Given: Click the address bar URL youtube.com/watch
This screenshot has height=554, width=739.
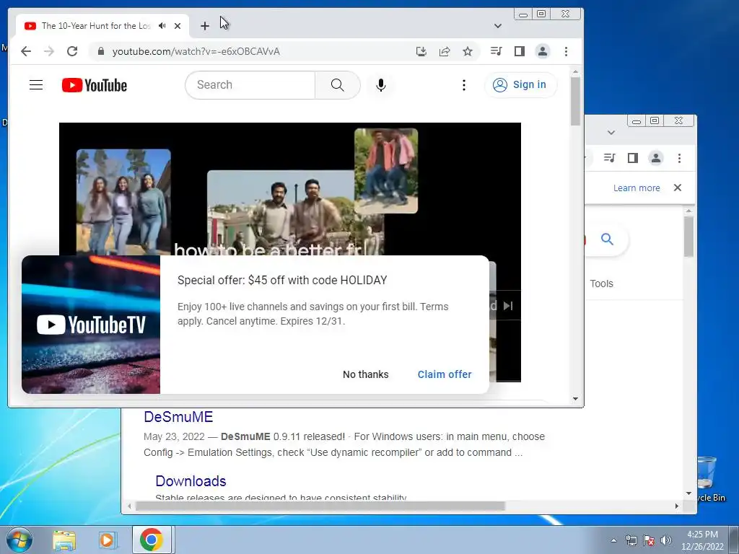Looking at the screenshot, I should click(x=196, y=51).
